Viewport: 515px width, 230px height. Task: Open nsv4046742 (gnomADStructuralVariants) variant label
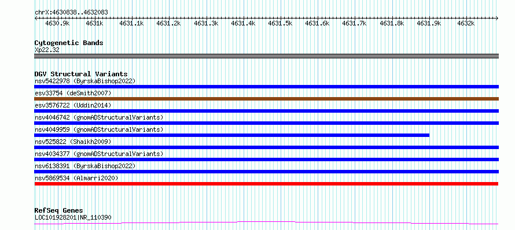tap(99, 117)
